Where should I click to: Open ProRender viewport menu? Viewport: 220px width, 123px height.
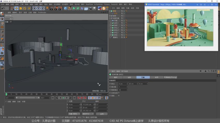pos(42,13)
